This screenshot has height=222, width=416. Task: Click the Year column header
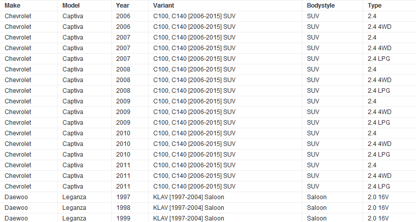122,6
